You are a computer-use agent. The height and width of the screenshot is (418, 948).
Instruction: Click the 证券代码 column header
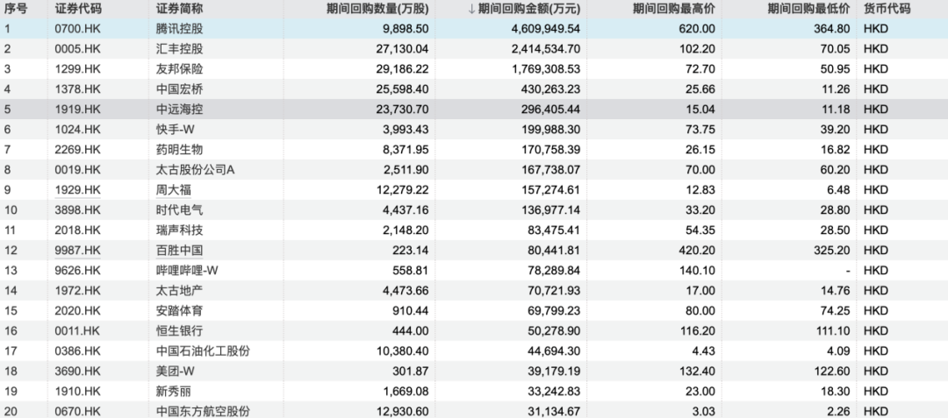coord(78,10)
